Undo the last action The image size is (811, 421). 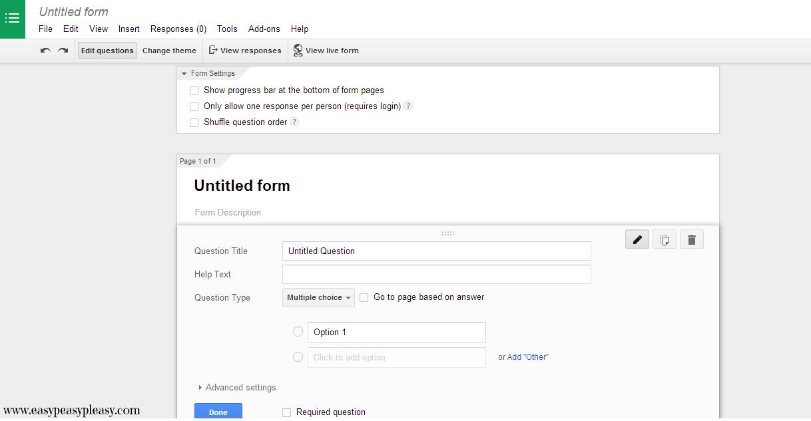pyautogui.click(x=45, y=51)
